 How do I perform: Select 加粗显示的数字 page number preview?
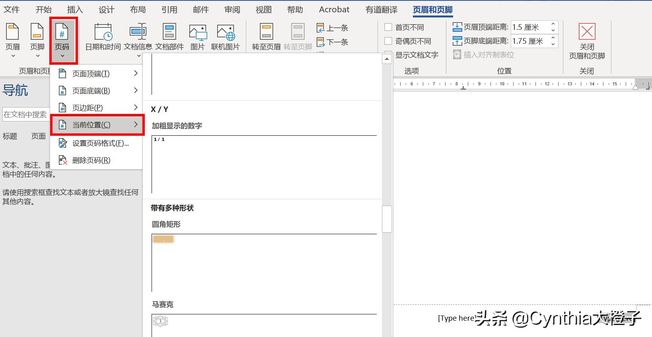264,164
